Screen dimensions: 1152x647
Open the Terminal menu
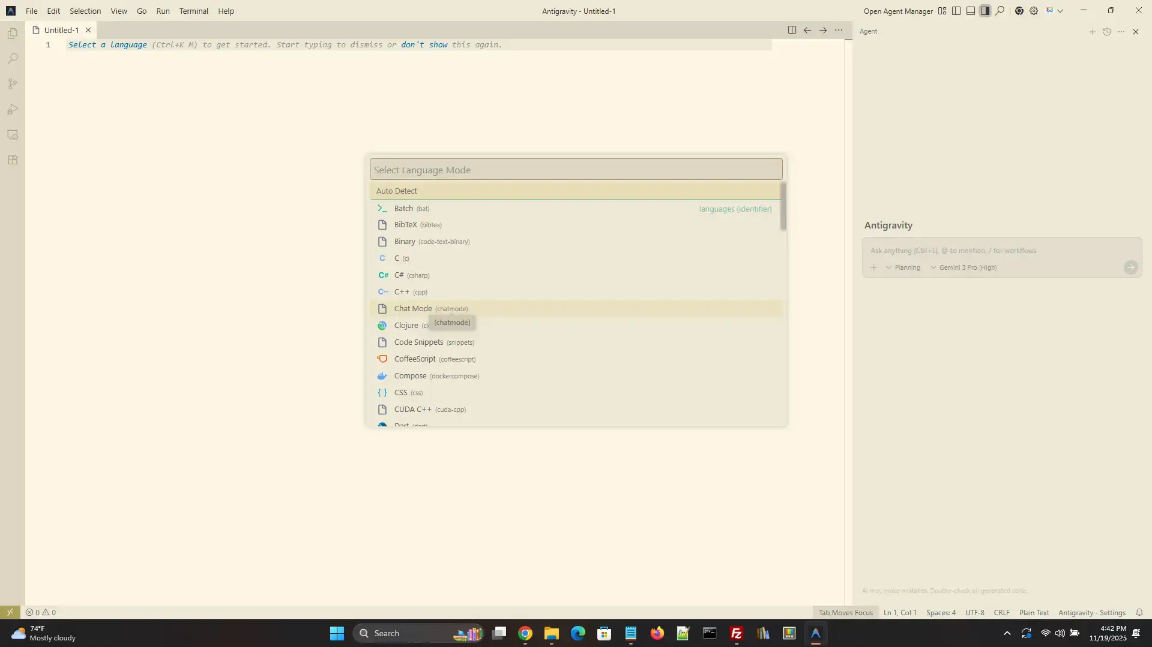[x=193, y=11]
